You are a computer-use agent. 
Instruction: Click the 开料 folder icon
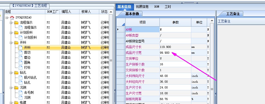point(16,42)
